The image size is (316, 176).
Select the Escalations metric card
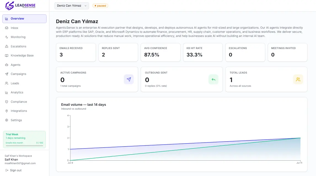click(x=245, y=52)
